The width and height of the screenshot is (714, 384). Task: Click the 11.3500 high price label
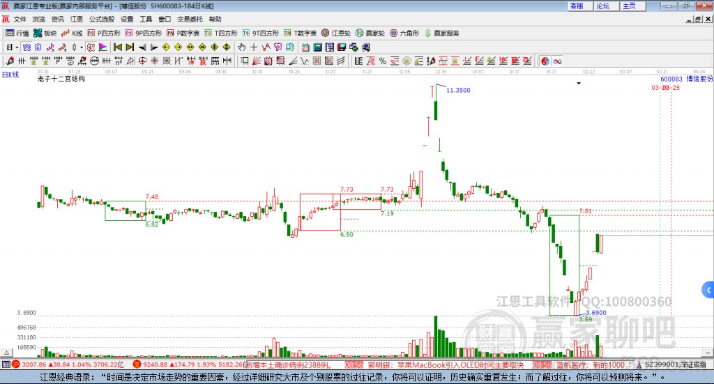pos(458,90)
